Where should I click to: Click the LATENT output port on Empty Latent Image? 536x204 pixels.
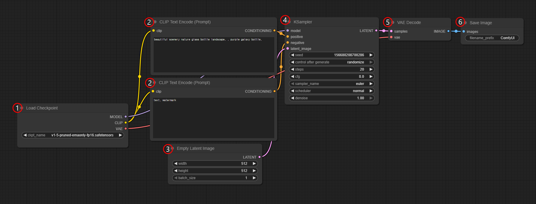[259, 157]
